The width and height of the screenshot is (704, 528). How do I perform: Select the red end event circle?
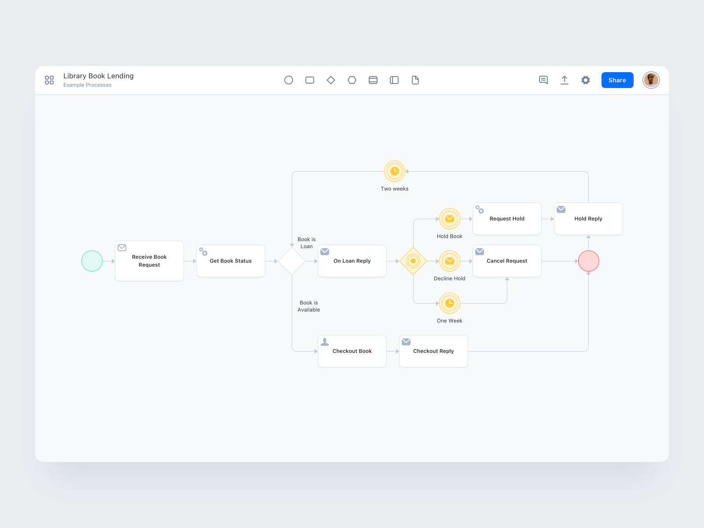588,260
